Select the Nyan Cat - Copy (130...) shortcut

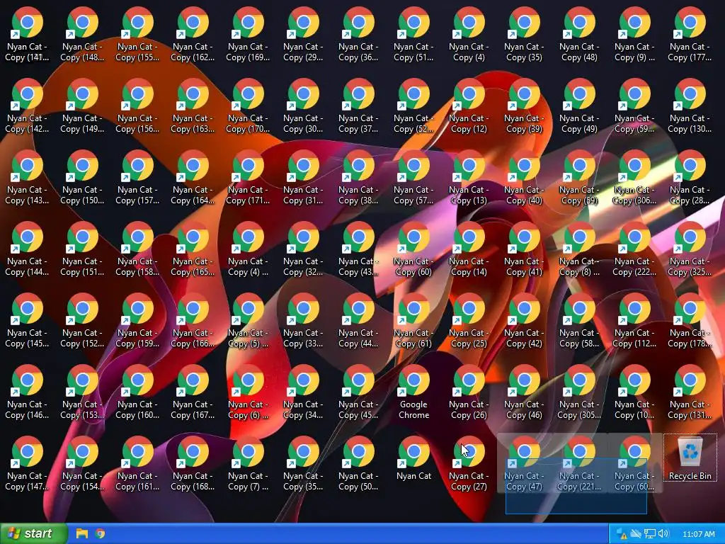[690, 106]
